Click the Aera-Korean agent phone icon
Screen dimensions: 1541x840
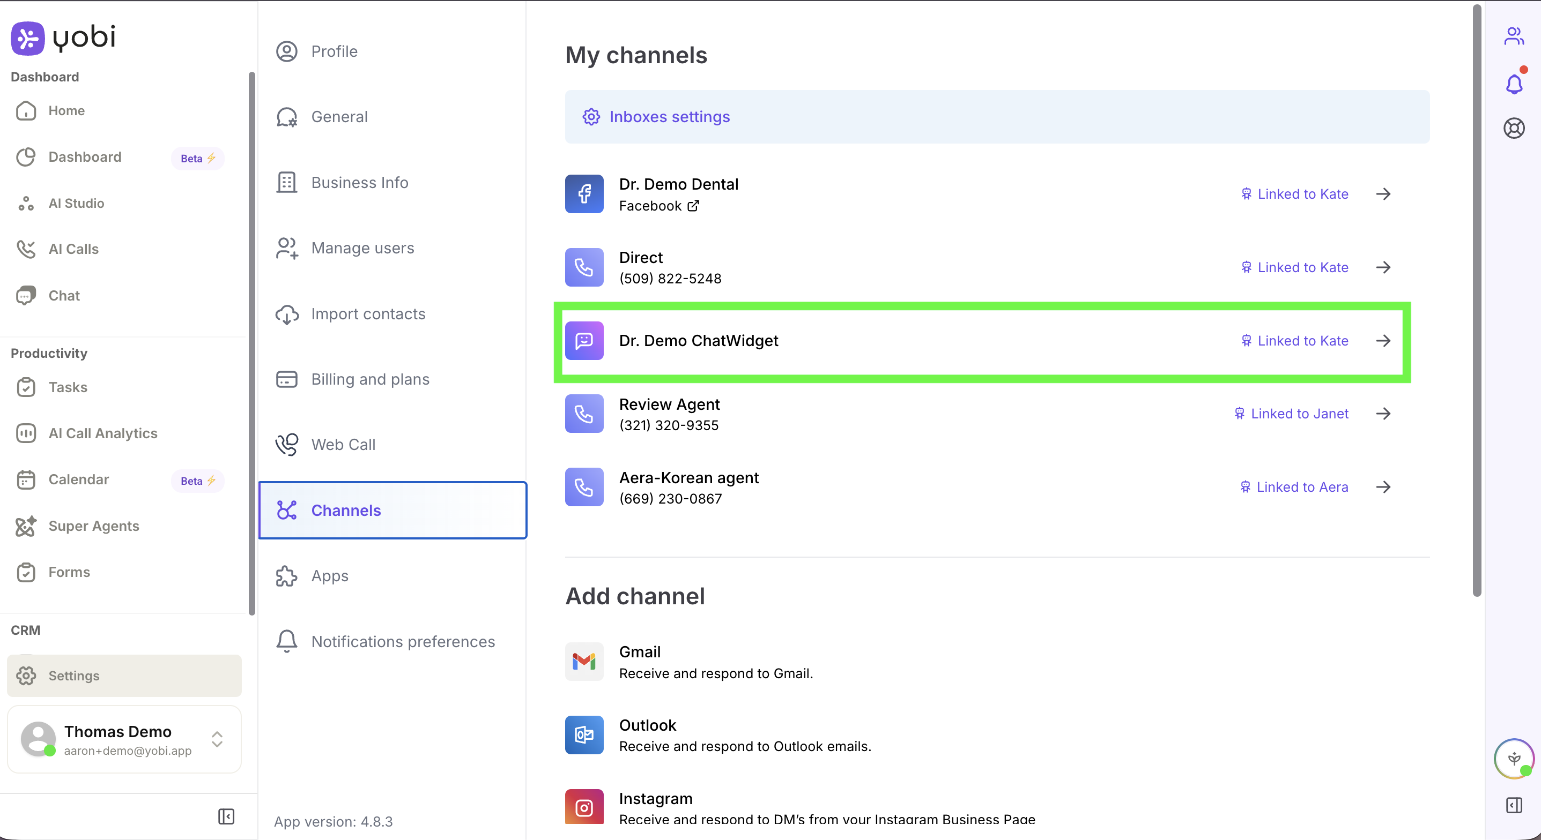pyautogui.click(x=584, y=487)
